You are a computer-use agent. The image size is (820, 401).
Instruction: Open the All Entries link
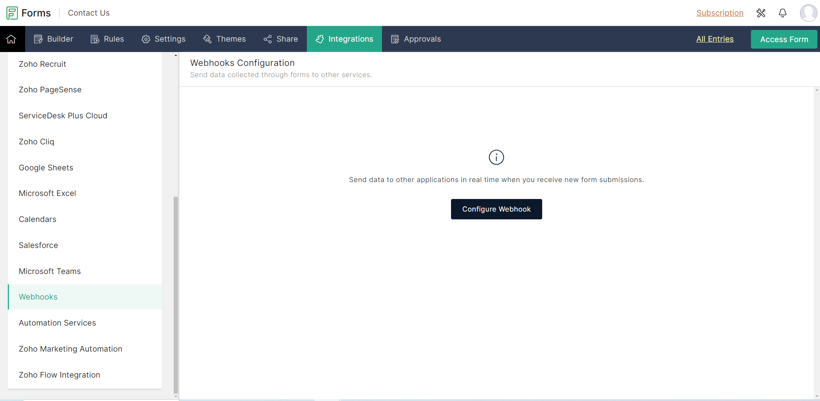coord(715,39)
